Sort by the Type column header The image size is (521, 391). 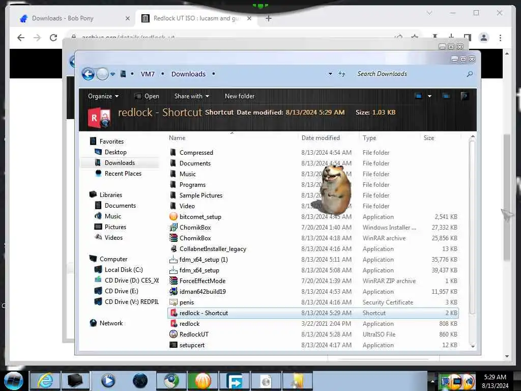[x=369, y=137]
